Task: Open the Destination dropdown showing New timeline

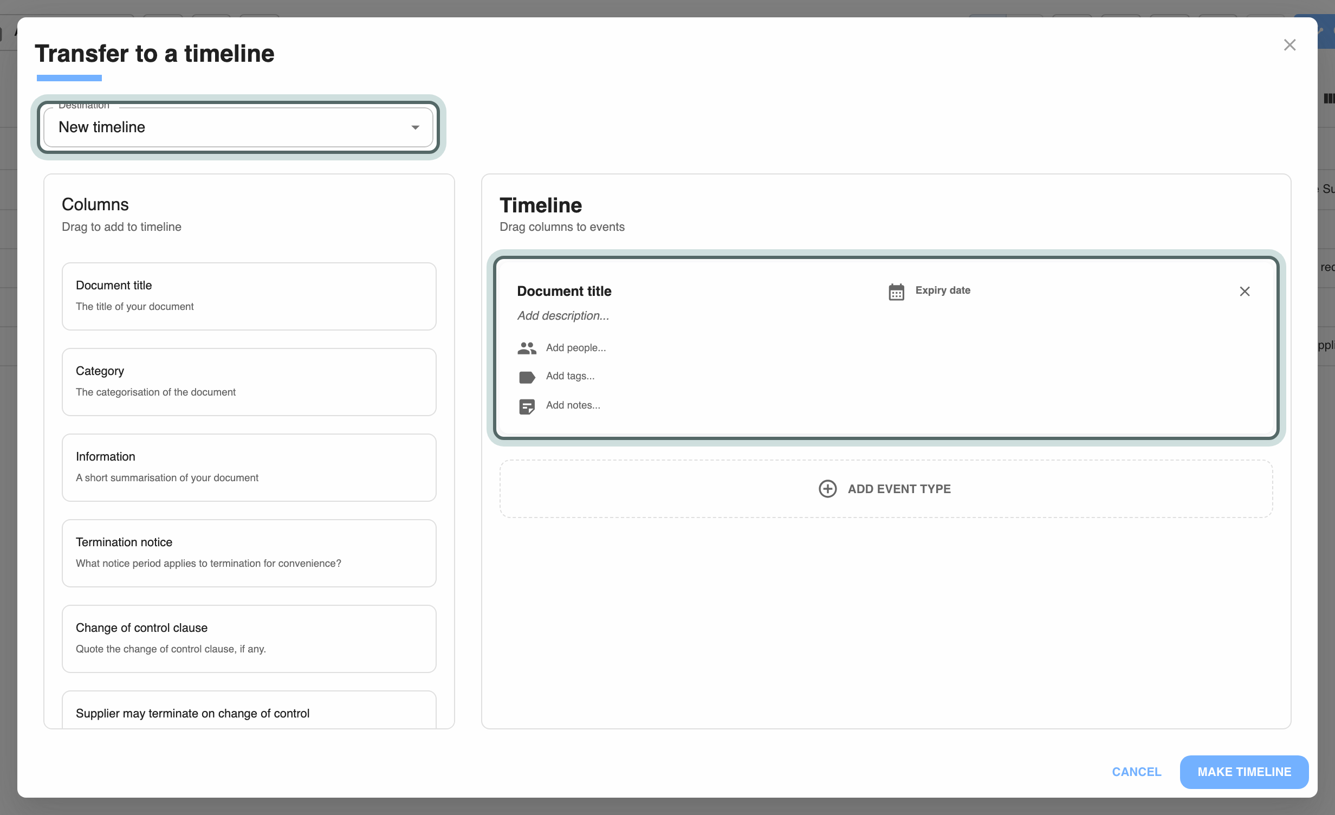Action: pyautogui.click(x=238, y=127)
